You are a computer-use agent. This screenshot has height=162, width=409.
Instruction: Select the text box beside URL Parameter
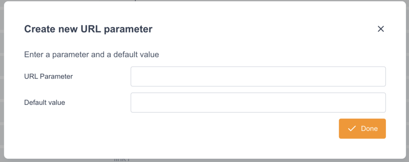pos(258,77)
